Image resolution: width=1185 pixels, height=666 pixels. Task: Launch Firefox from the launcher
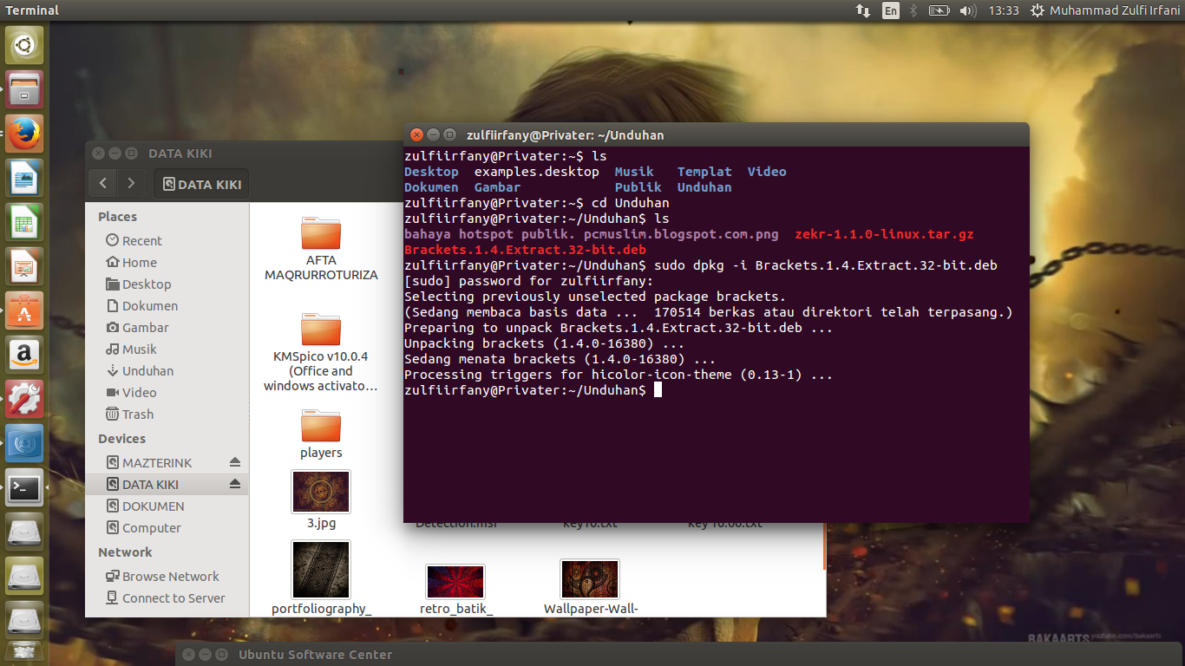(x=24, y=134)
